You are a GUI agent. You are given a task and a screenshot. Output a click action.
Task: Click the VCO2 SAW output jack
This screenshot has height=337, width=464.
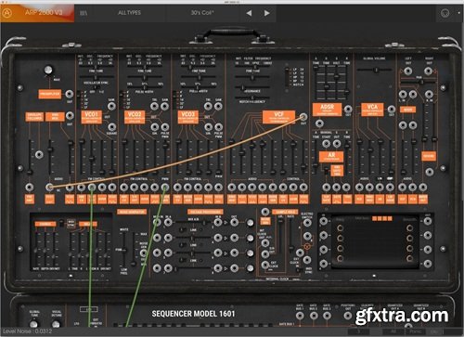(165, 107)
